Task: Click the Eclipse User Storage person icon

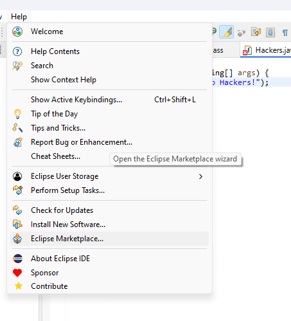Action: tap(17, 176)
